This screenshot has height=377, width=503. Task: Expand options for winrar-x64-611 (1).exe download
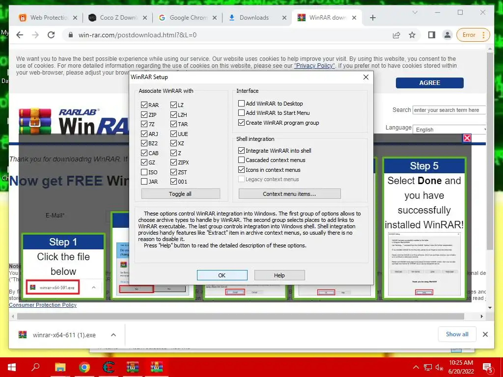point(113,335)
